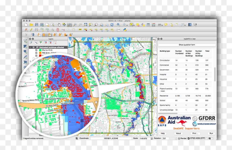Click the yellow abc Labeling icon
Image resolution: width=232 pixels, height=150 pixels.
pos(80,30)
